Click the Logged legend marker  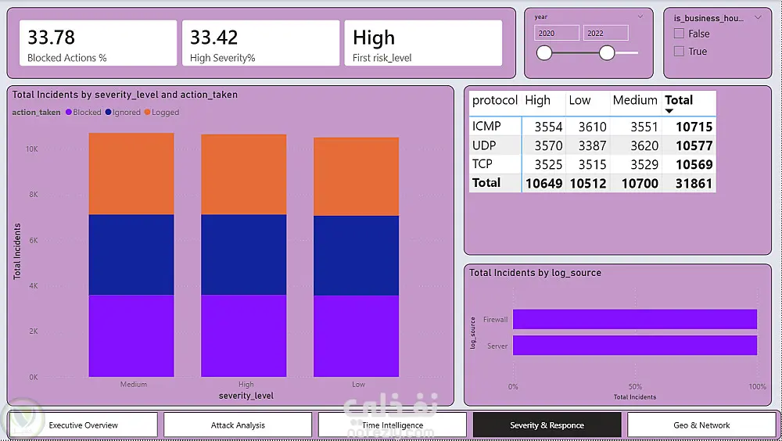click(x=147, y=113)
